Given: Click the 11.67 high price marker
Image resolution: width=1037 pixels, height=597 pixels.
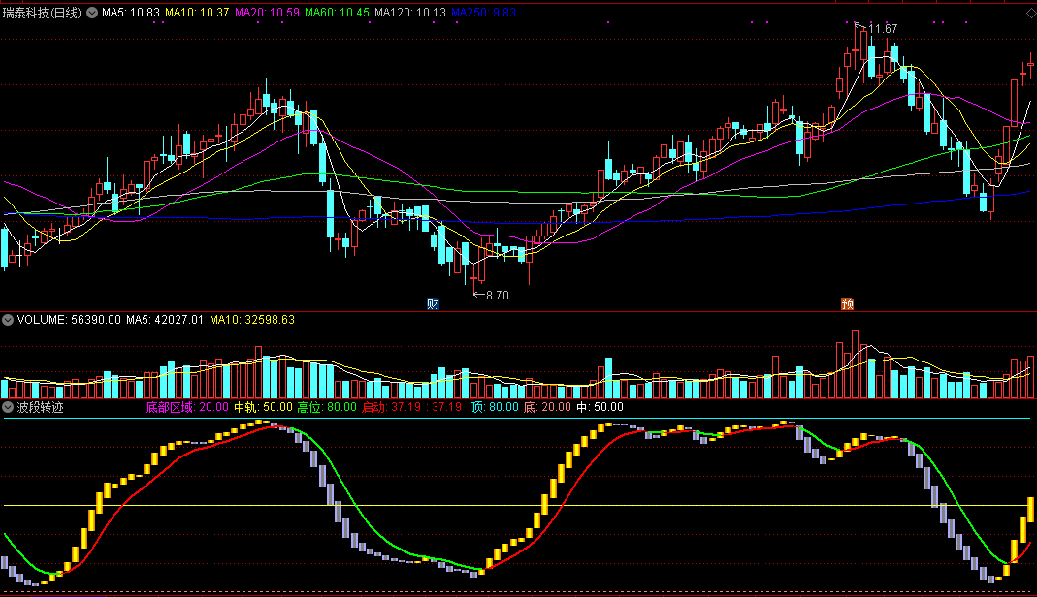Looking at the screenshot, I should pos(882,29).
